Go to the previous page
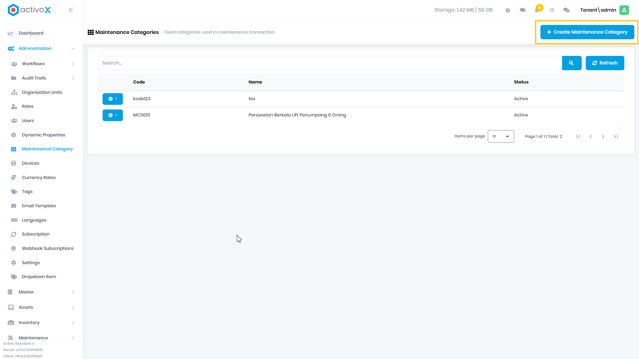The image size is (639, 359). point(591,136)
